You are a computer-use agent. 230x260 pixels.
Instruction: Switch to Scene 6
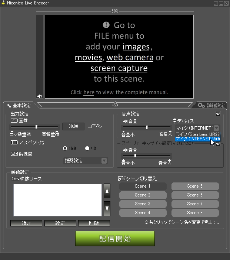pyautogui.click(x=195, y=195)
